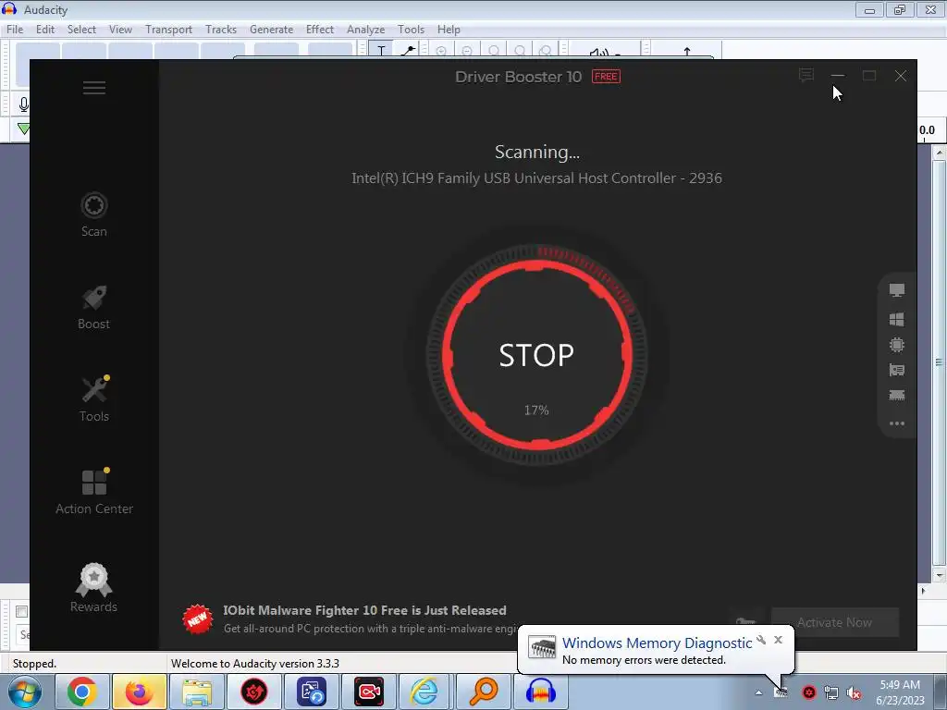Open Audacity Select menu
Screen dimensions: 947x710
coord(81,29)
